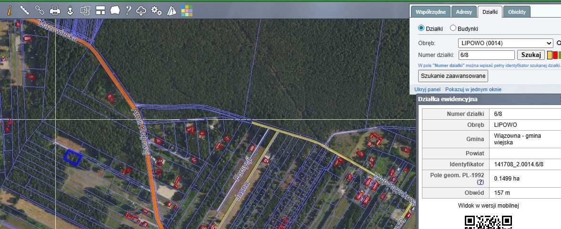Image resolution: width=561 pixels, height=229 pixels.
Task: Open the chain link share tool
Action: 40,10
